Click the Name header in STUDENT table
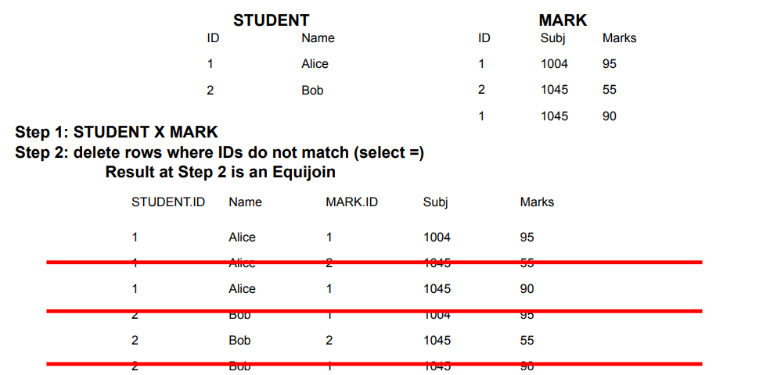 pyautogui.click(x=318, y=37)
